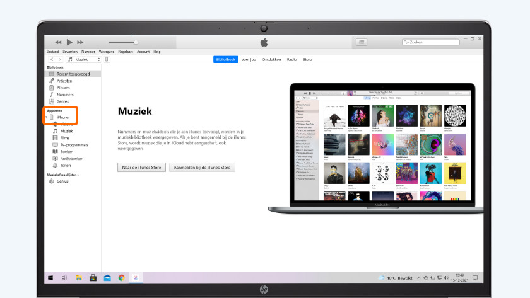This screenshot has height=298, width=530.
Task: Open Boeken under the iPhone device
Action: 67,152
